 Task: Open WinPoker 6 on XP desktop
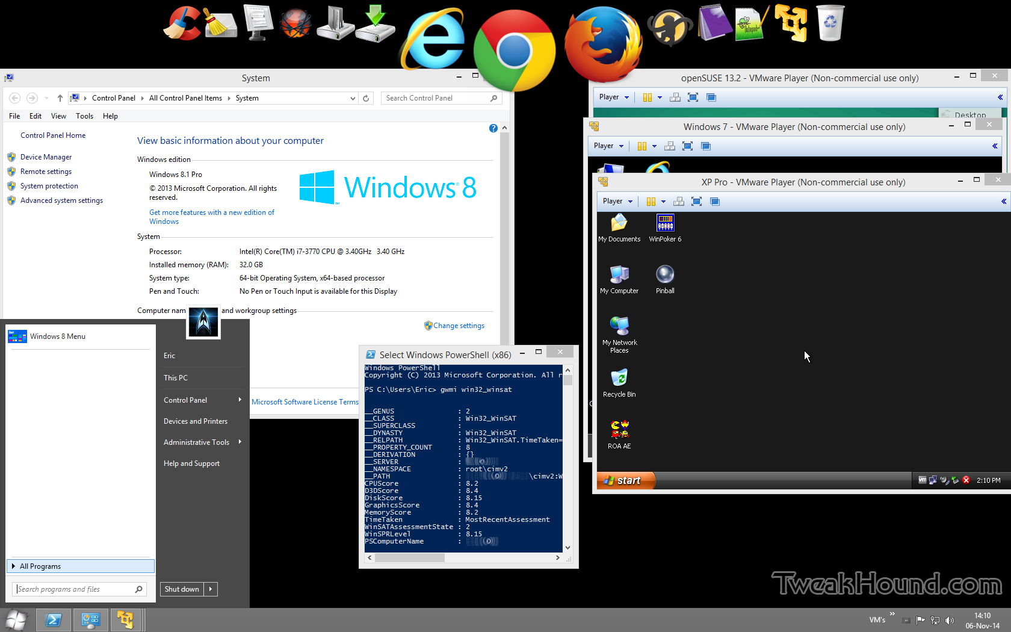click(x=665, y=228)
